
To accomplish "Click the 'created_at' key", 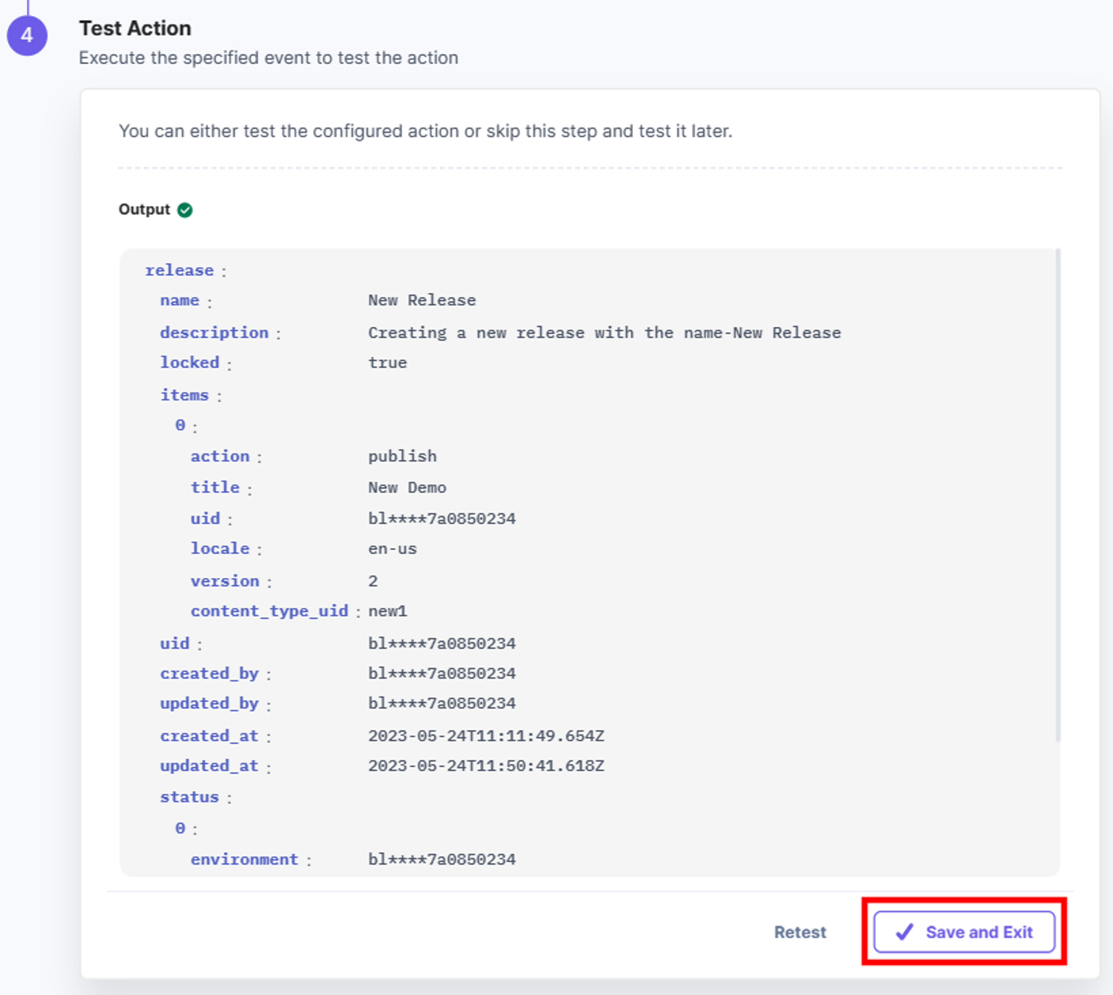I will point(209,736).
